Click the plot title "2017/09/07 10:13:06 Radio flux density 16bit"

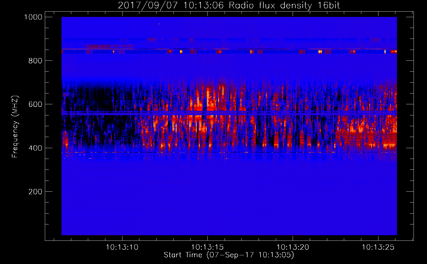pos(229,6)
